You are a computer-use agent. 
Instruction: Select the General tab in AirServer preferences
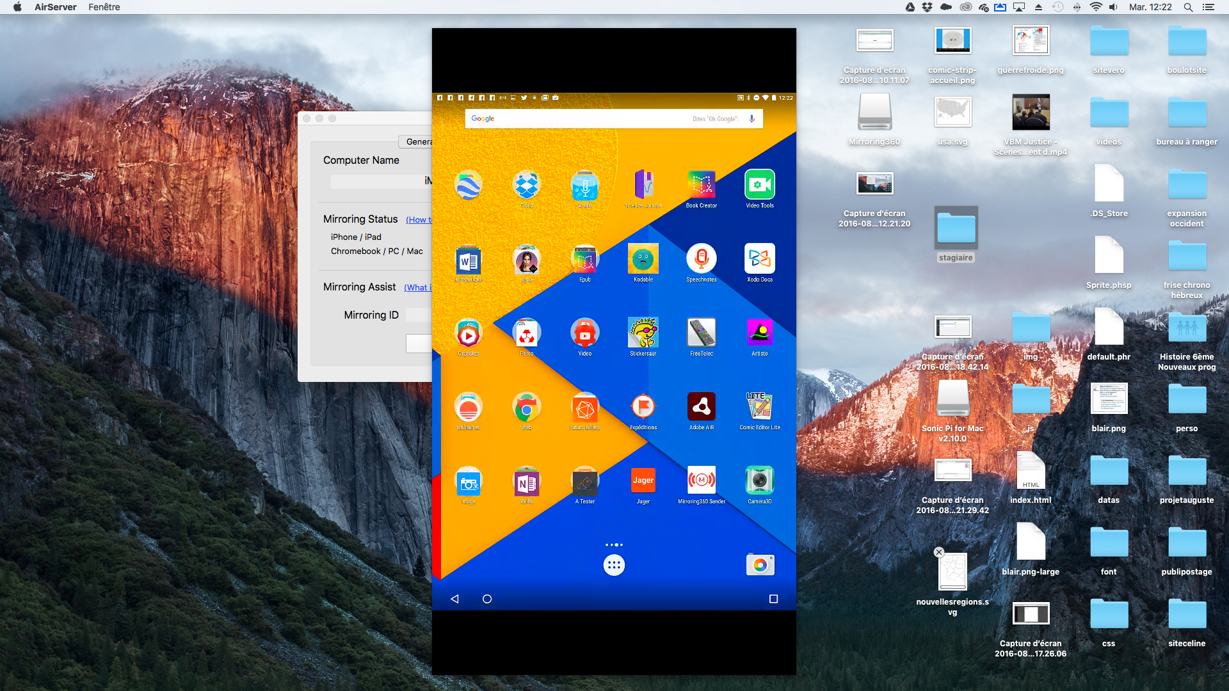click(x=416, y=141)
